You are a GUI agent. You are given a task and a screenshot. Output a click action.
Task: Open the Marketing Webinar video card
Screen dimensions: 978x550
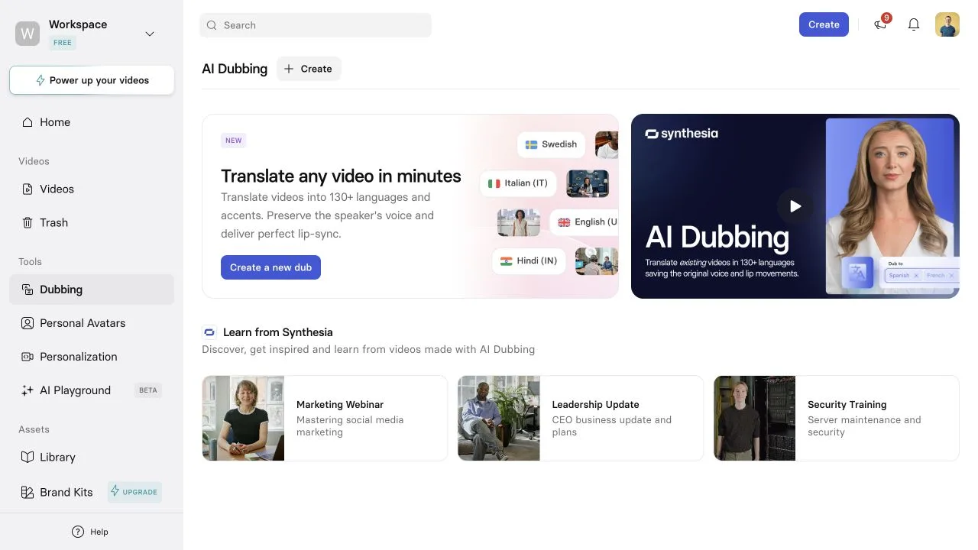tap(325, 418)
